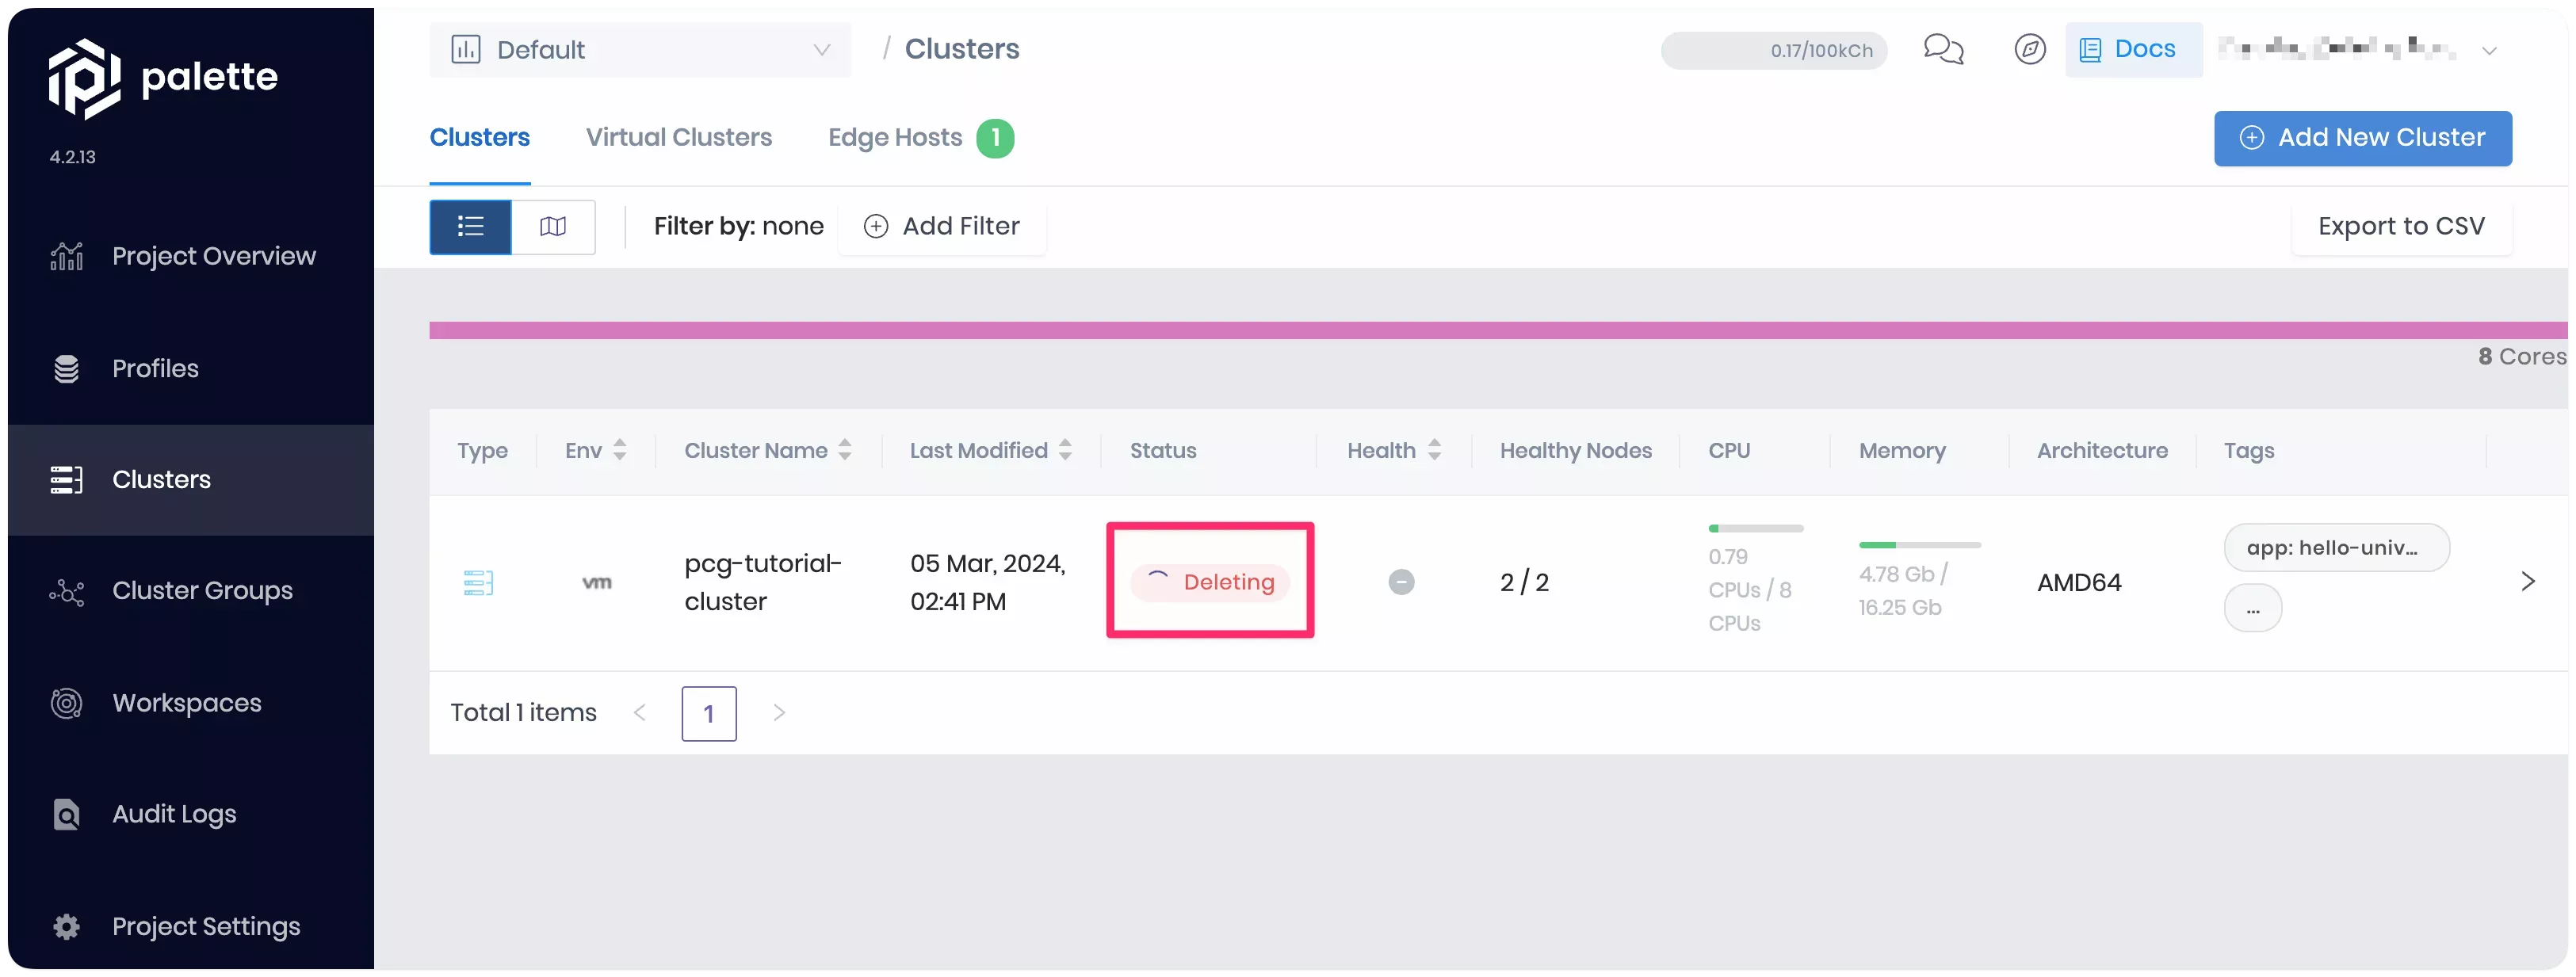Click page number 1 input field

[x=709, y=712]
